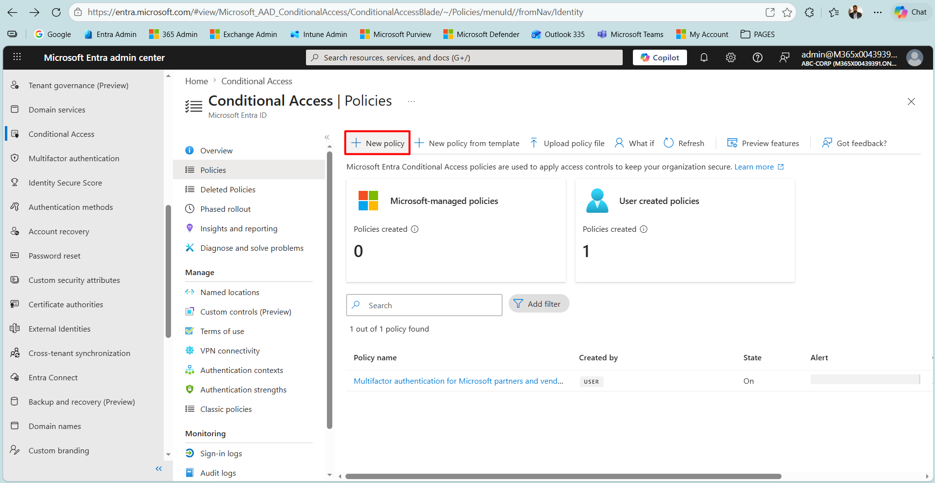Click Upload policy file
935x483 pixels.
(567, 143)
